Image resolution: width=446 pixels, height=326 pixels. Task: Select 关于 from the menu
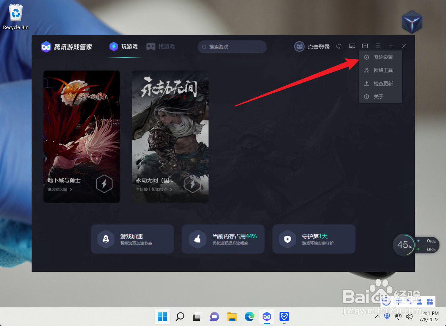pos(381,97)
